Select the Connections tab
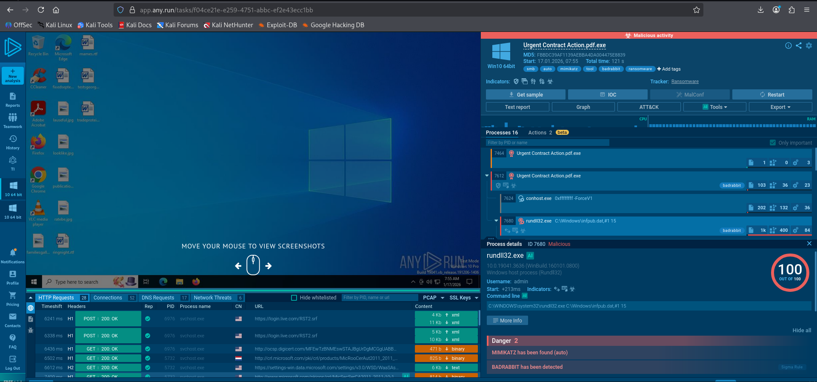This screenshot has width=817, height=382. click(x=114, y=298)
